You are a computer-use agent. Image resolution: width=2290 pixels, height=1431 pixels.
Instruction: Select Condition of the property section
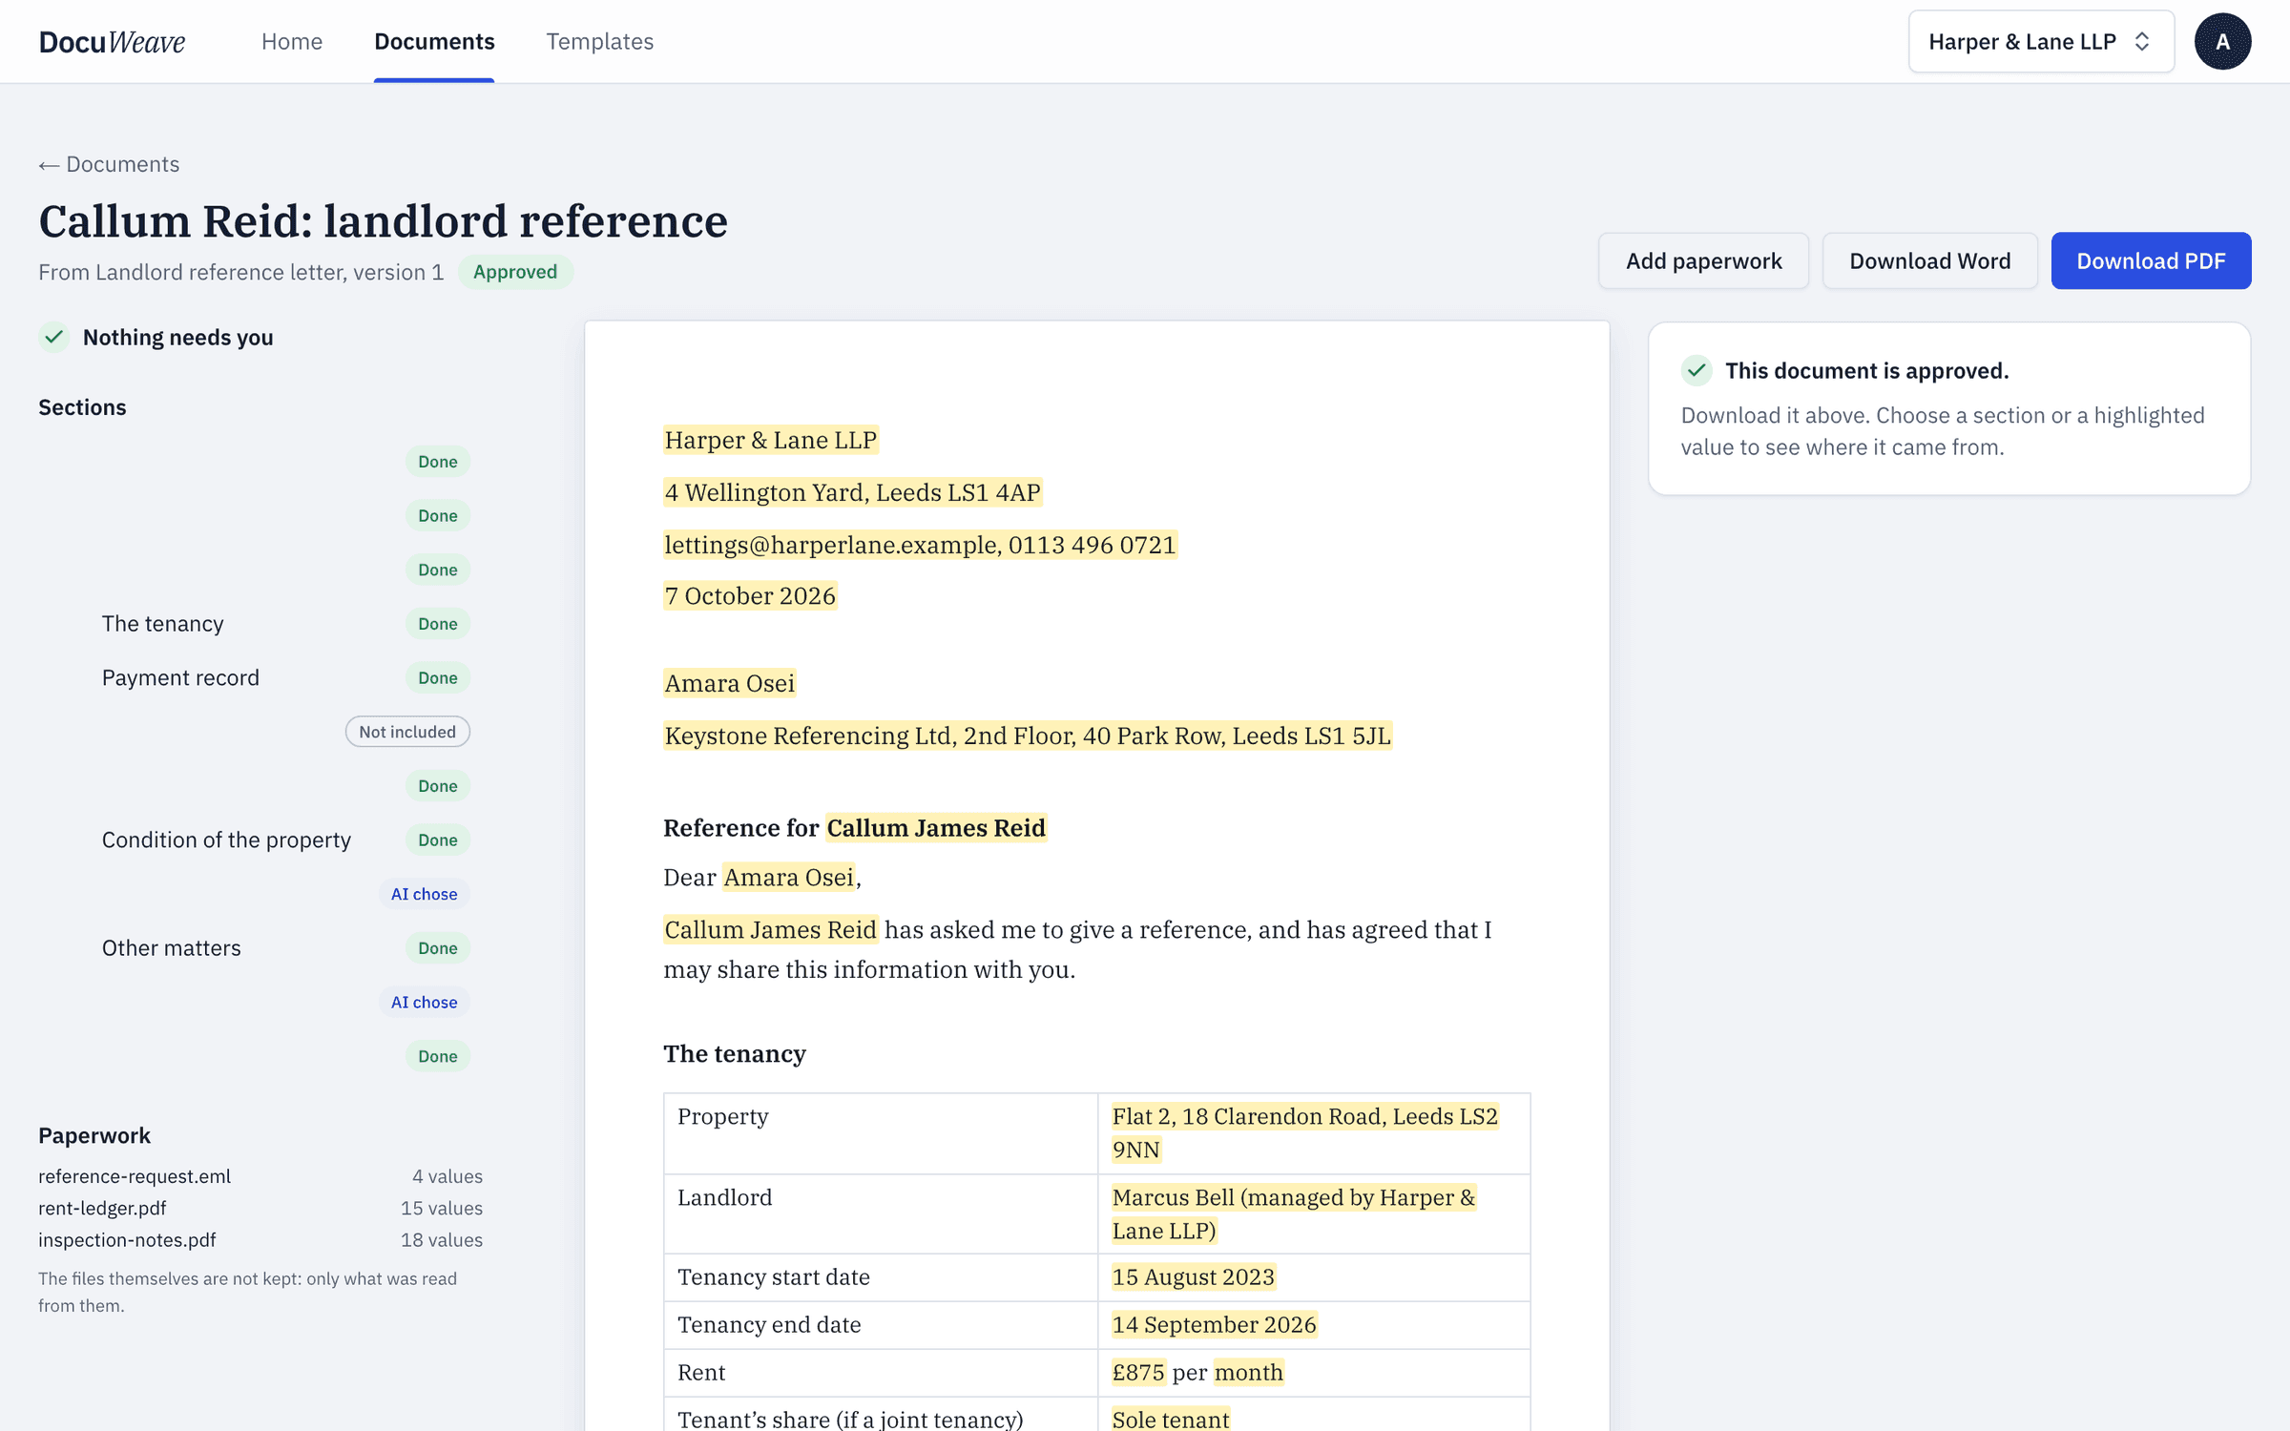(x=226, y=840)
